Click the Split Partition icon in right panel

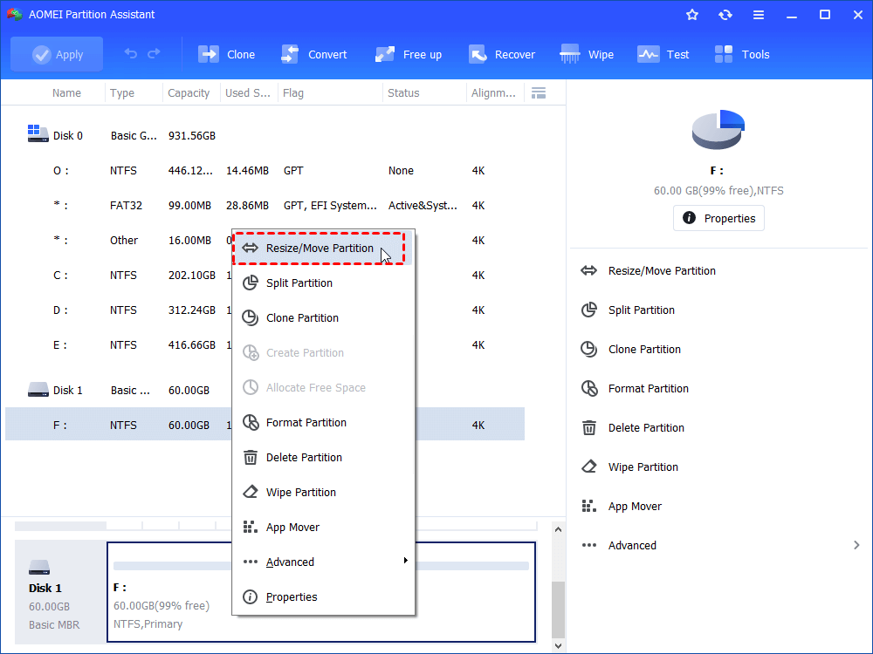589,310
